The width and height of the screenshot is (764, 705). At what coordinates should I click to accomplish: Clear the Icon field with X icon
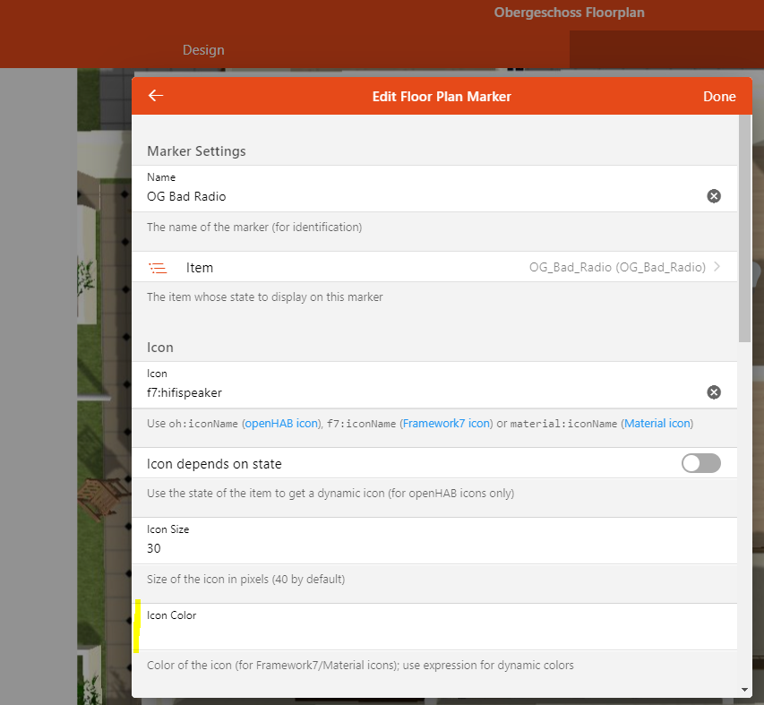pyautogui.click(x=714, y=392)
